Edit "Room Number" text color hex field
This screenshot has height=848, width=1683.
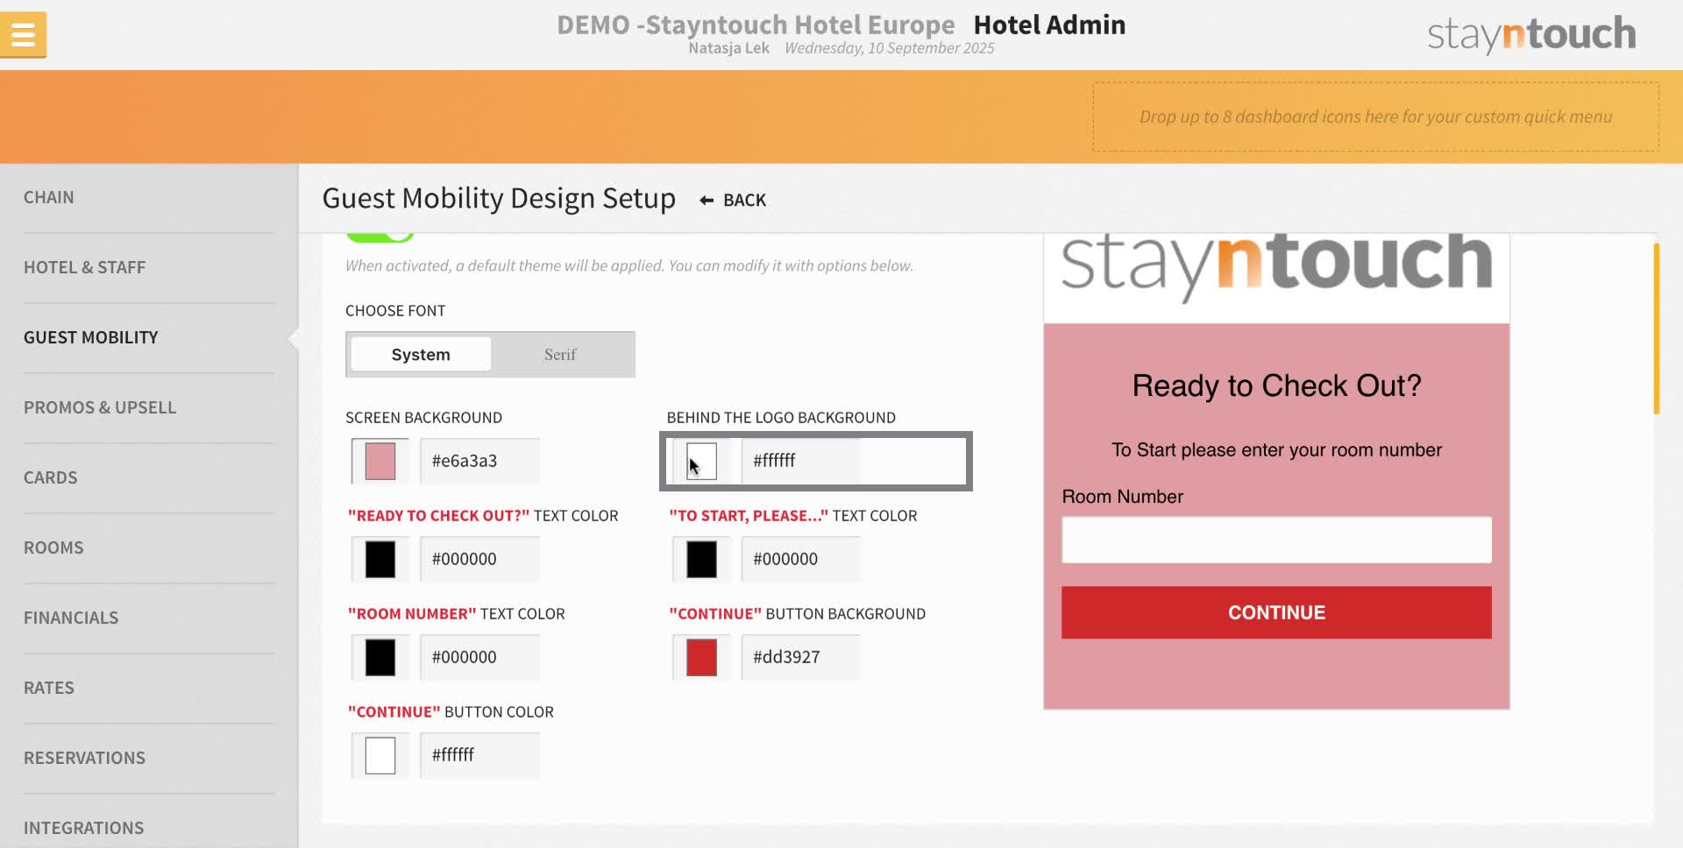coord(479,657)
